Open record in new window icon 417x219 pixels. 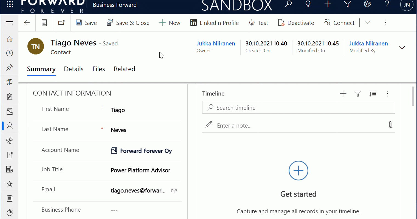[61, 23]
